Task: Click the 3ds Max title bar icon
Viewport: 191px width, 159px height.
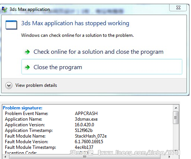Action: tap(5, 9)
